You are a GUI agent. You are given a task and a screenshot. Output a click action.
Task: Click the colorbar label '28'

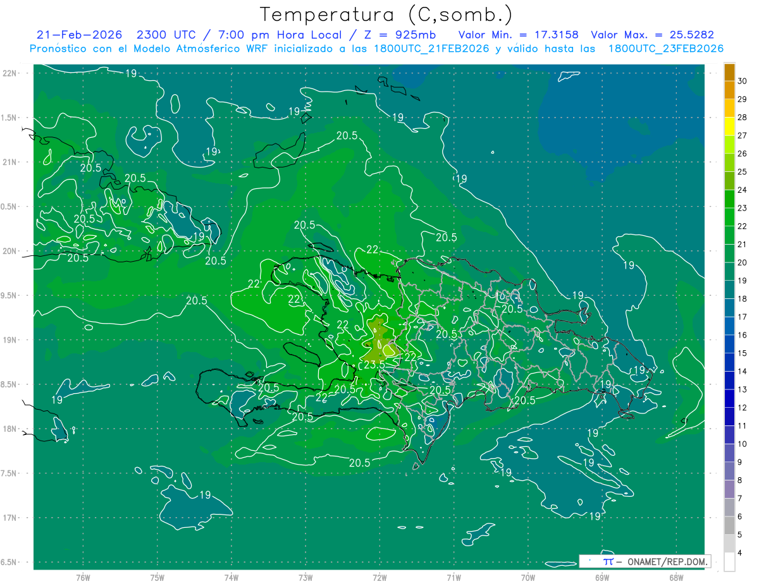[x=743, y=117]
